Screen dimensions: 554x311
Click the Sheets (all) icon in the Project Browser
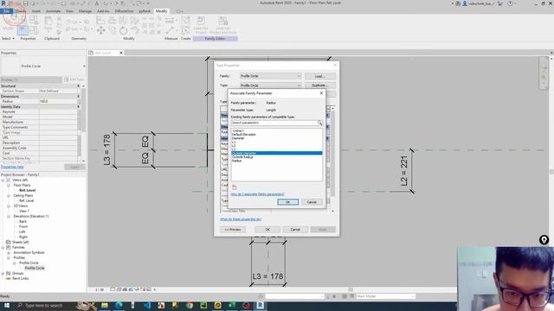click(8, 242)
